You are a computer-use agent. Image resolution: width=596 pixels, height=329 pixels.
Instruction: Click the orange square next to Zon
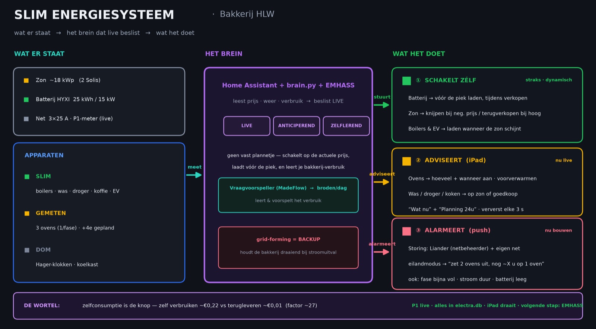(26, 80)
